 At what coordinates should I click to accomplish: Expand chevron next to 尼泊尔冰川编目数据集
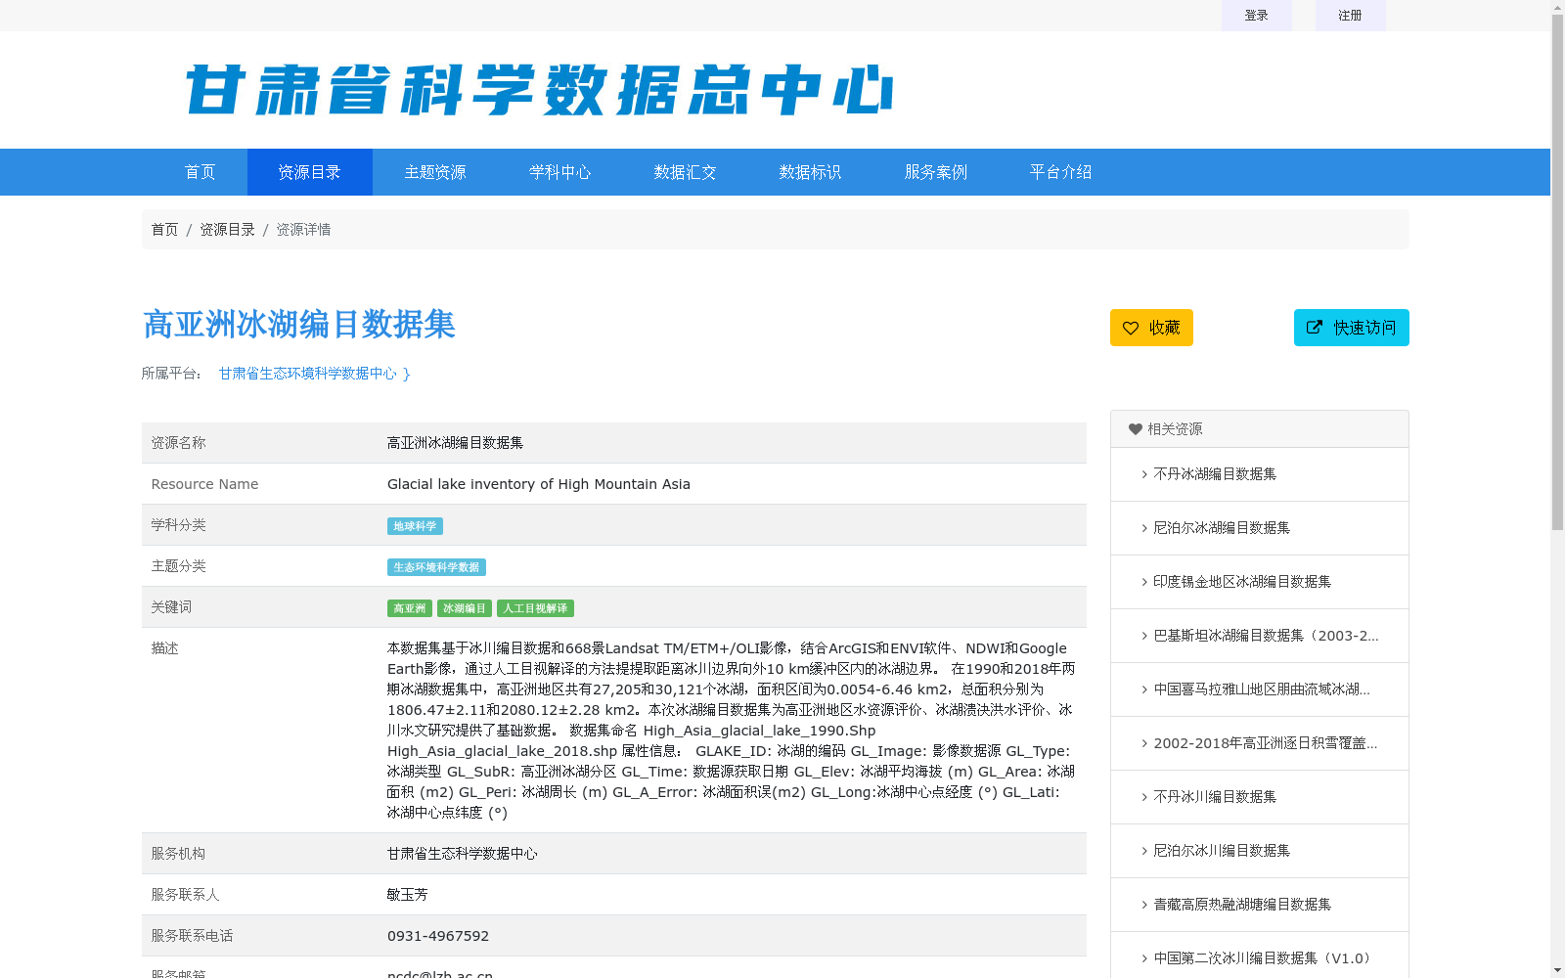point(1144,851)
